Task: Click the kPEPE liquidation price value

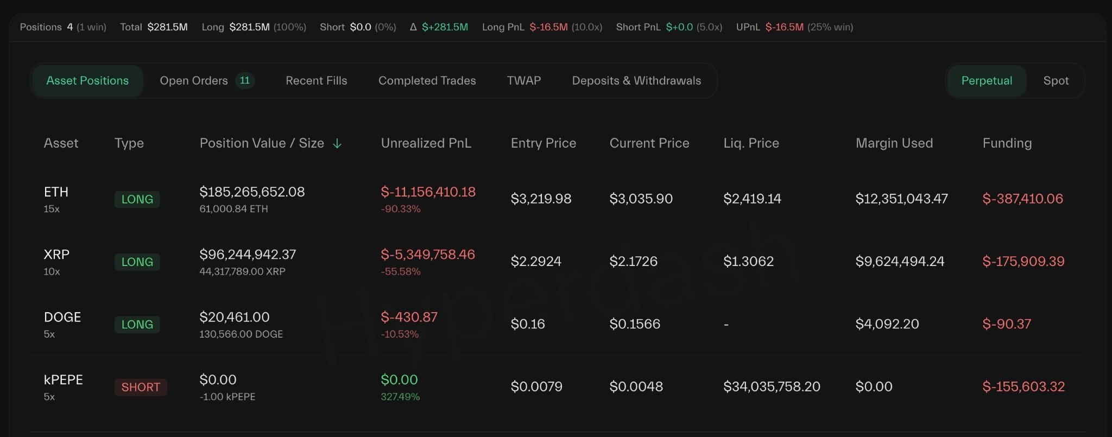Action: [771, 387]
